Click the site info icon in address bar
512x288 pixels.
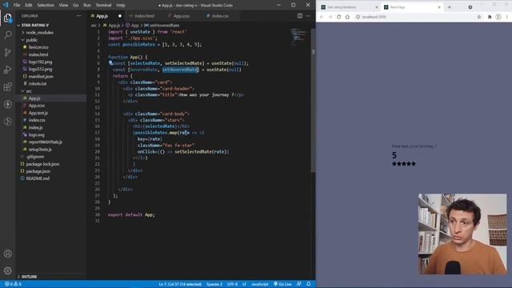coord(358,17)
